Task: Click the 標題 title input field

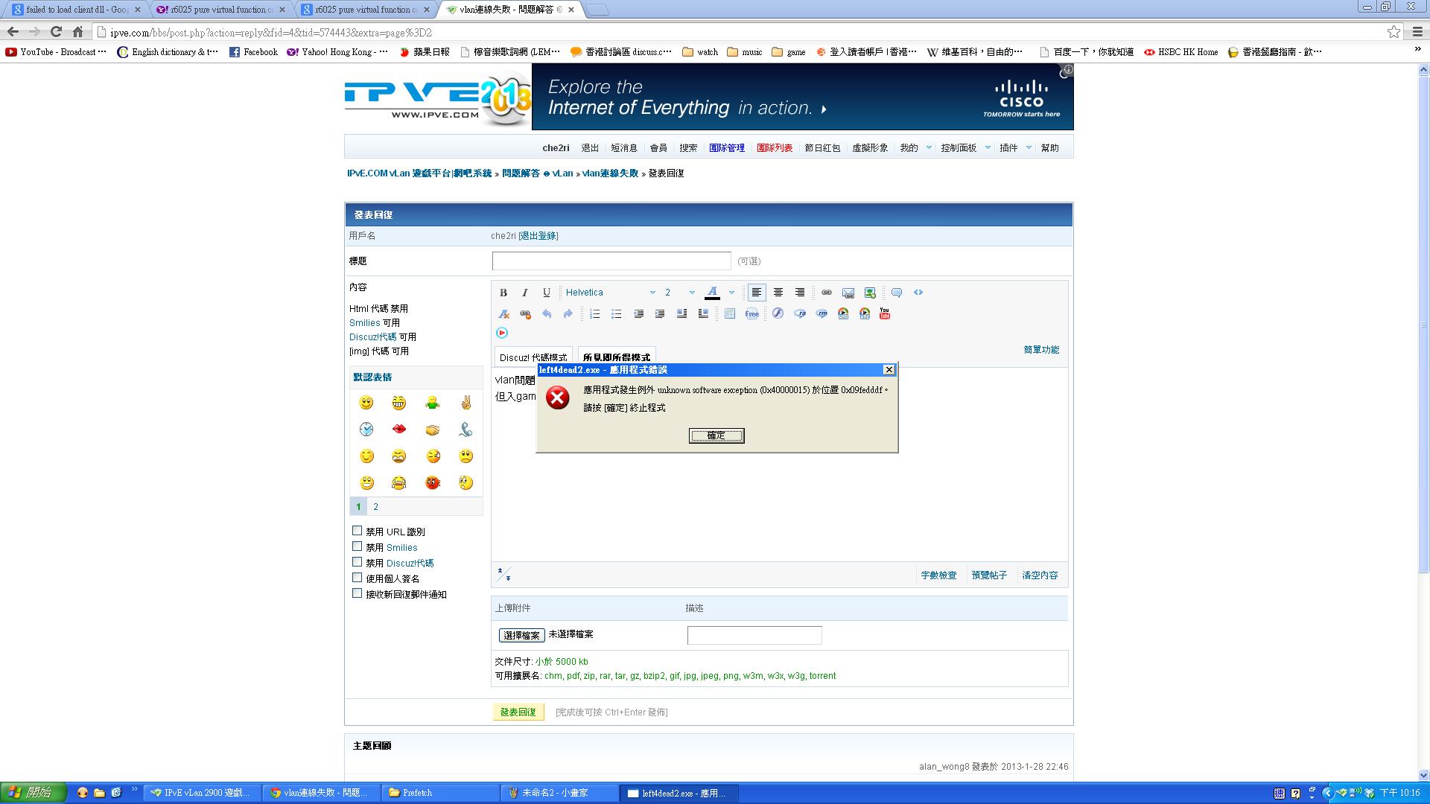Action: click(611, 261)
